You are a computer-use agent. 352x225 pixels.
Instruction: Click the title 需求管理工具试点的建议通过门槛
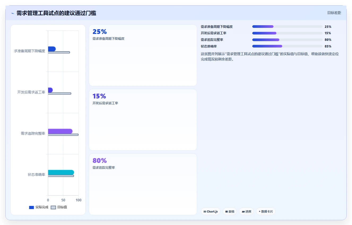point(56,13)
